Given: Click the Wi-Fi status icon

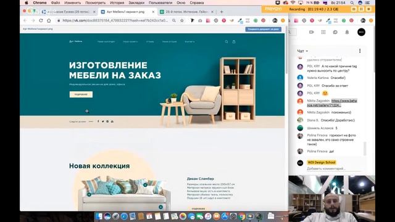Looking at the screenshot, I should click(293, 2).
